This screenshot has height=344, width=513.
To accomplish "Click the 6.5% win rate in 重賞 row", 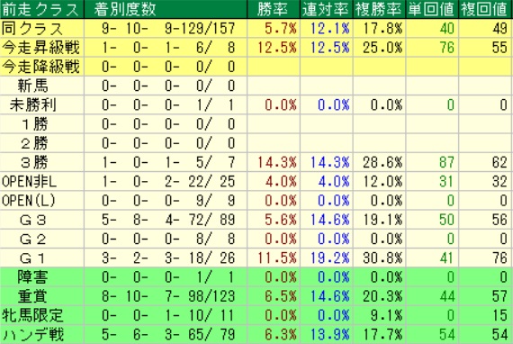I will [274, 296].
